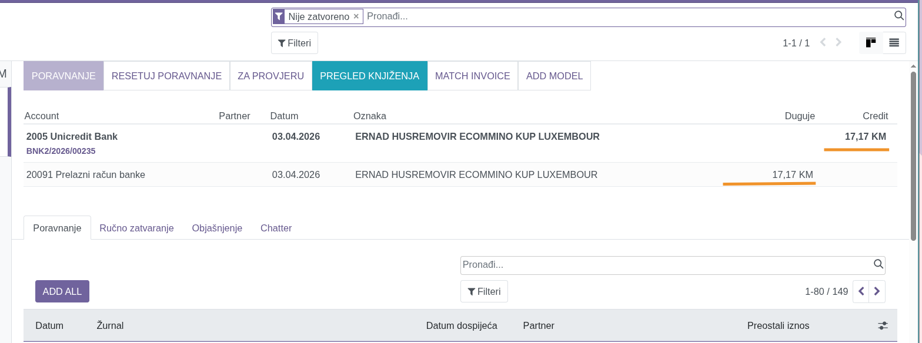This screenshot has height=343, width=922.
Task: Focus the lower Pronađi search field
Action: click(x=664, y=265)
